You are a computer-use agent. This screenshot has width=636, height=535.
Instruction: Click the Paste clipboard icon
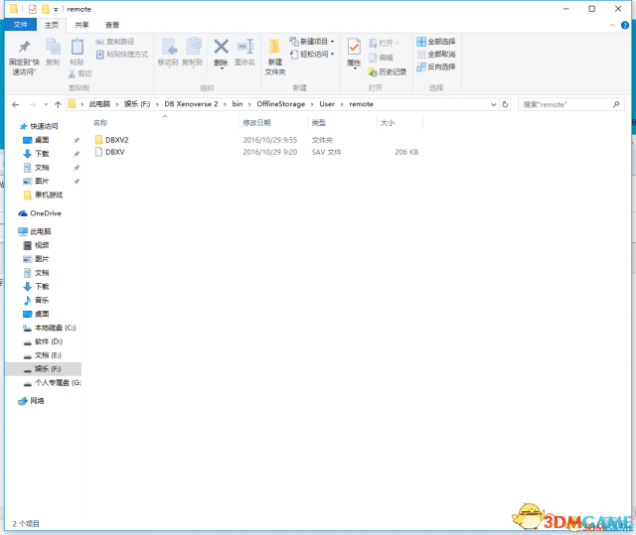coord(78,47)
